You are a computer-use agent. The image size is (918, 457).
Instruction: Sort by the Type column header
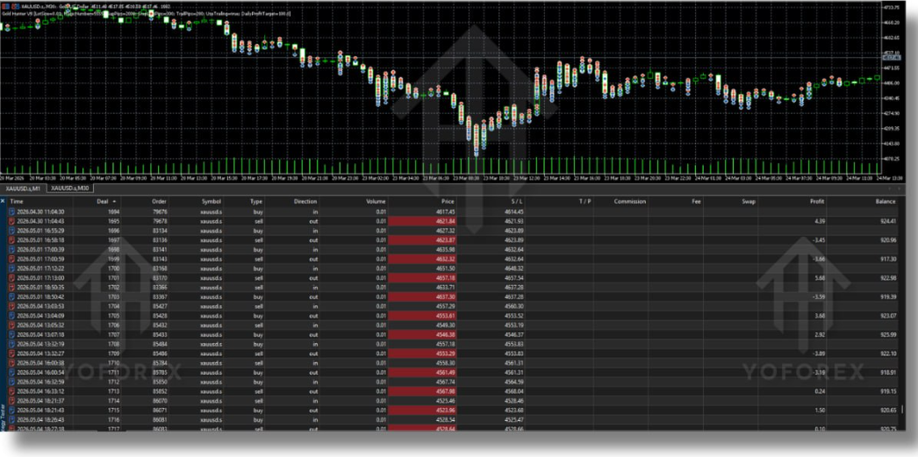point(256,201)
